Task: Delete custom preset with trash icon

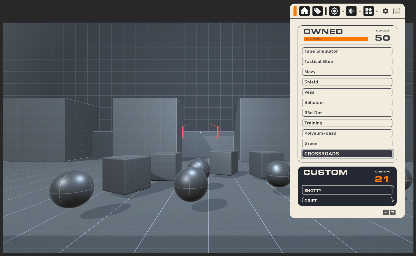Action: 393,212
